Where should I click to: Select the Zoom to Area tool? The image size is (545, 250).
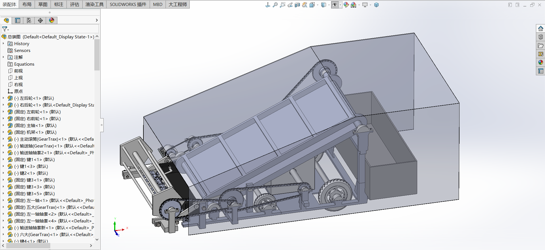[x=282, y=5]
